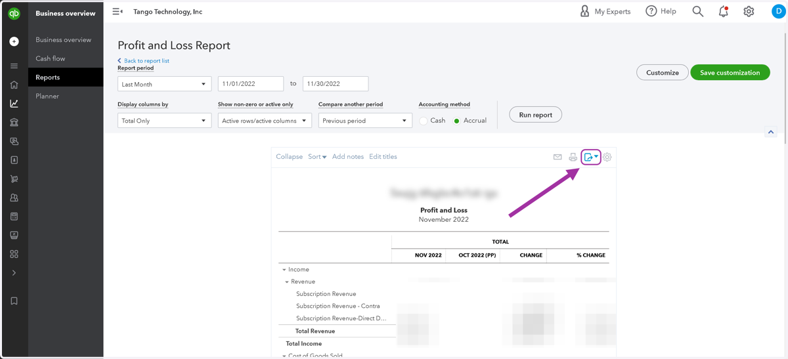Open Cash flow in side menu
The image size is (788, 359).
(51, 58)
